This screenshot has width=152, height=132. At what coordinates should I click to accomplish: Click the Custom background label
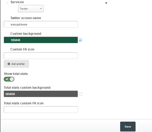coord(26,34)
